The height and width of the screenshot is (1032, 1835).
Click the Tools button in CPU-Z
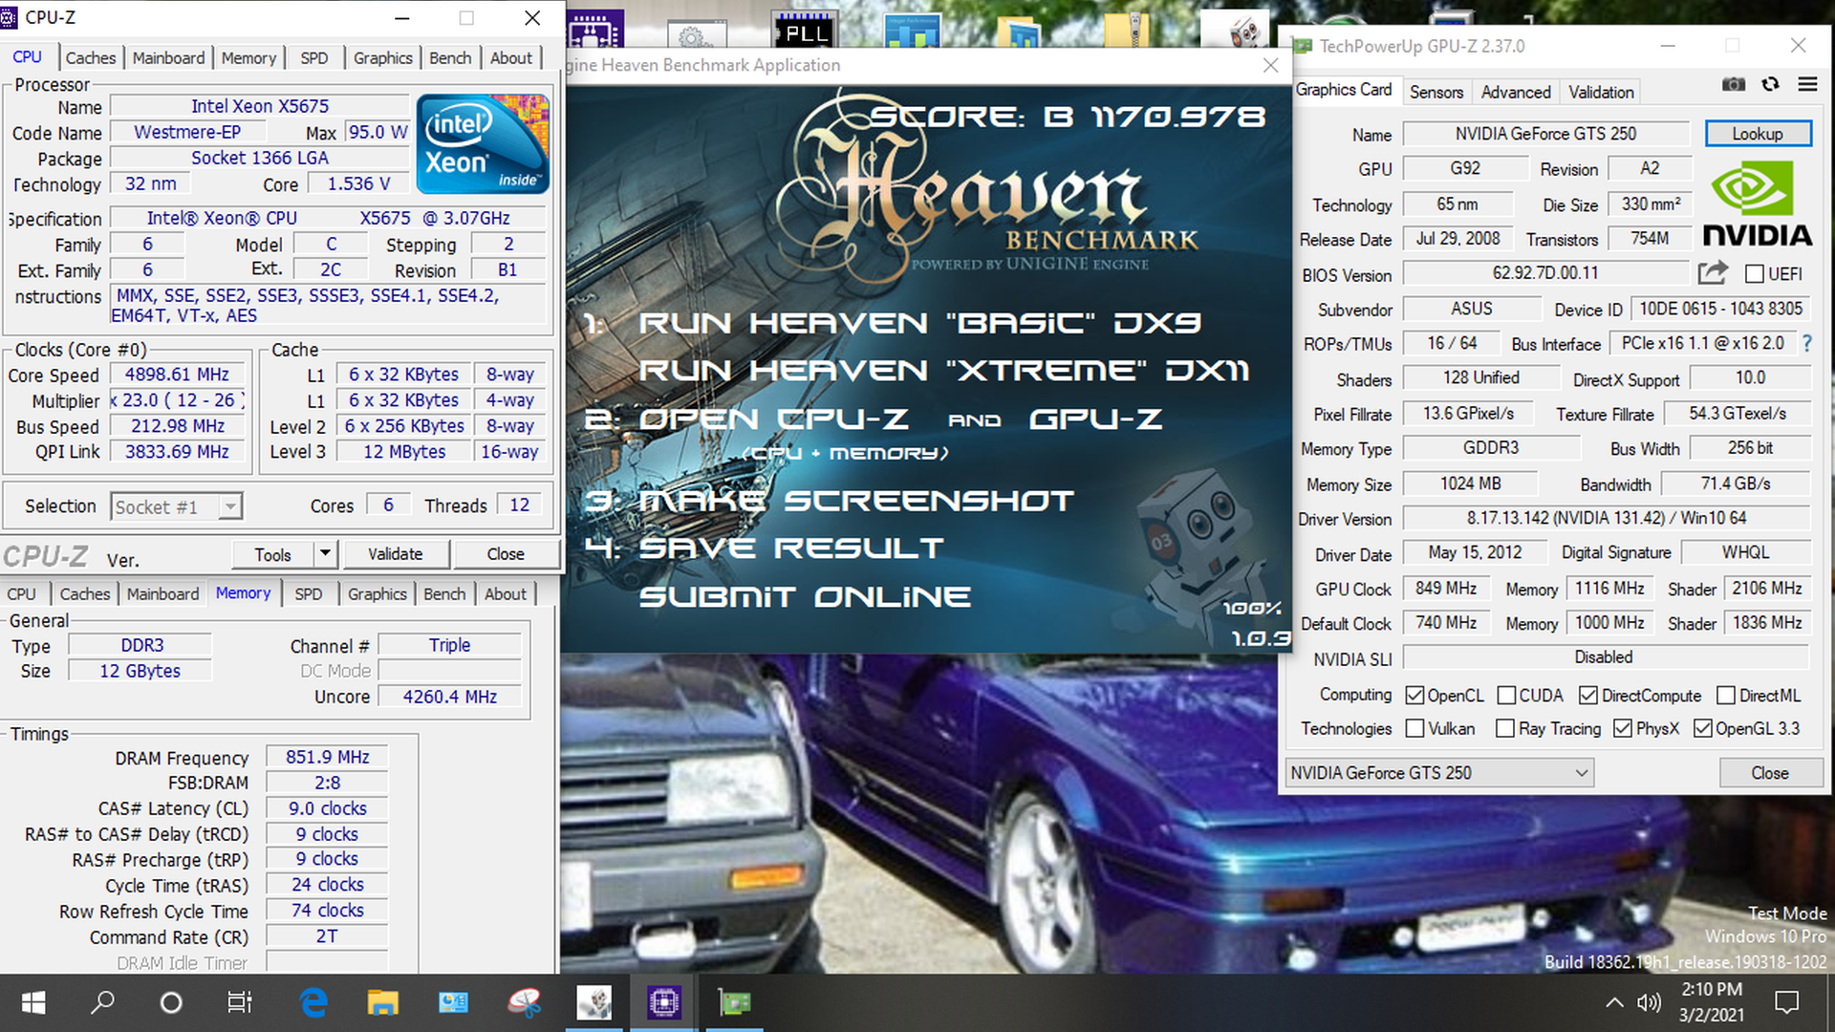coord(272,553)
